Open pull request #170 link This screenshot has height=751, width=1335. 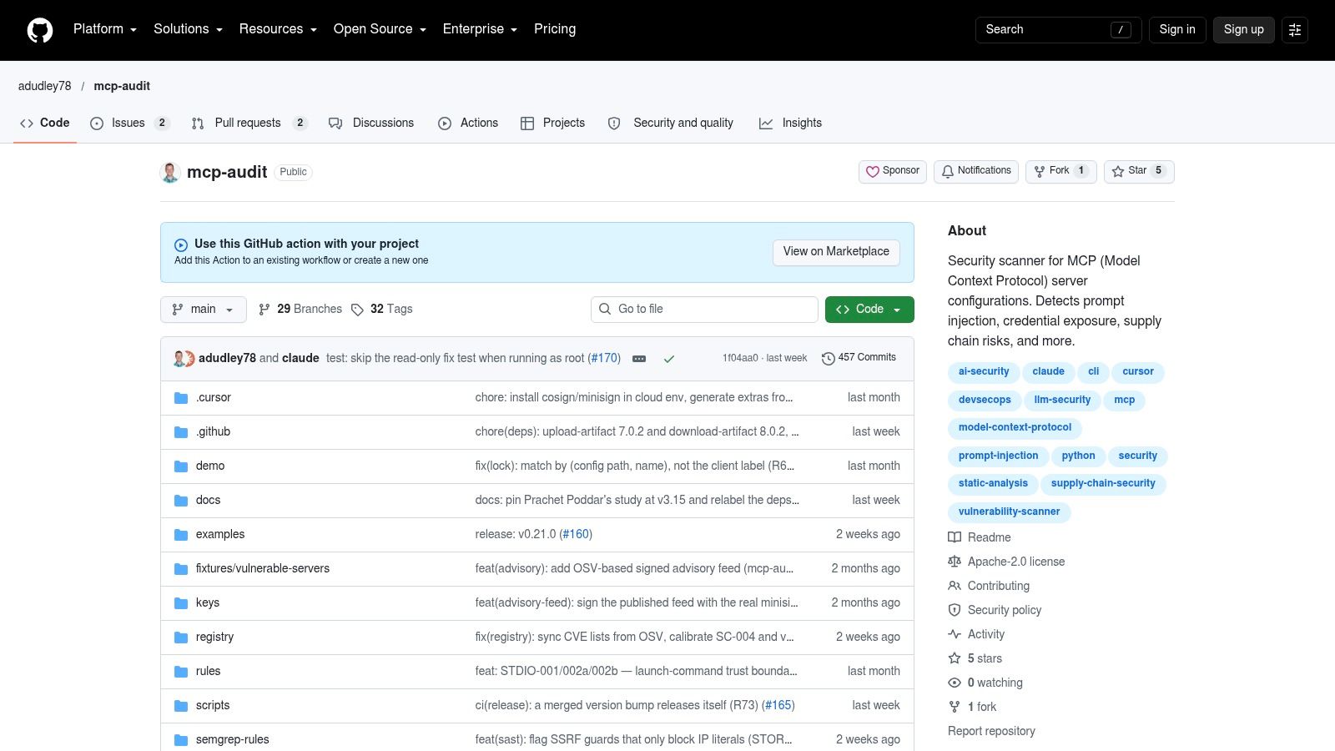click(606, 358)
